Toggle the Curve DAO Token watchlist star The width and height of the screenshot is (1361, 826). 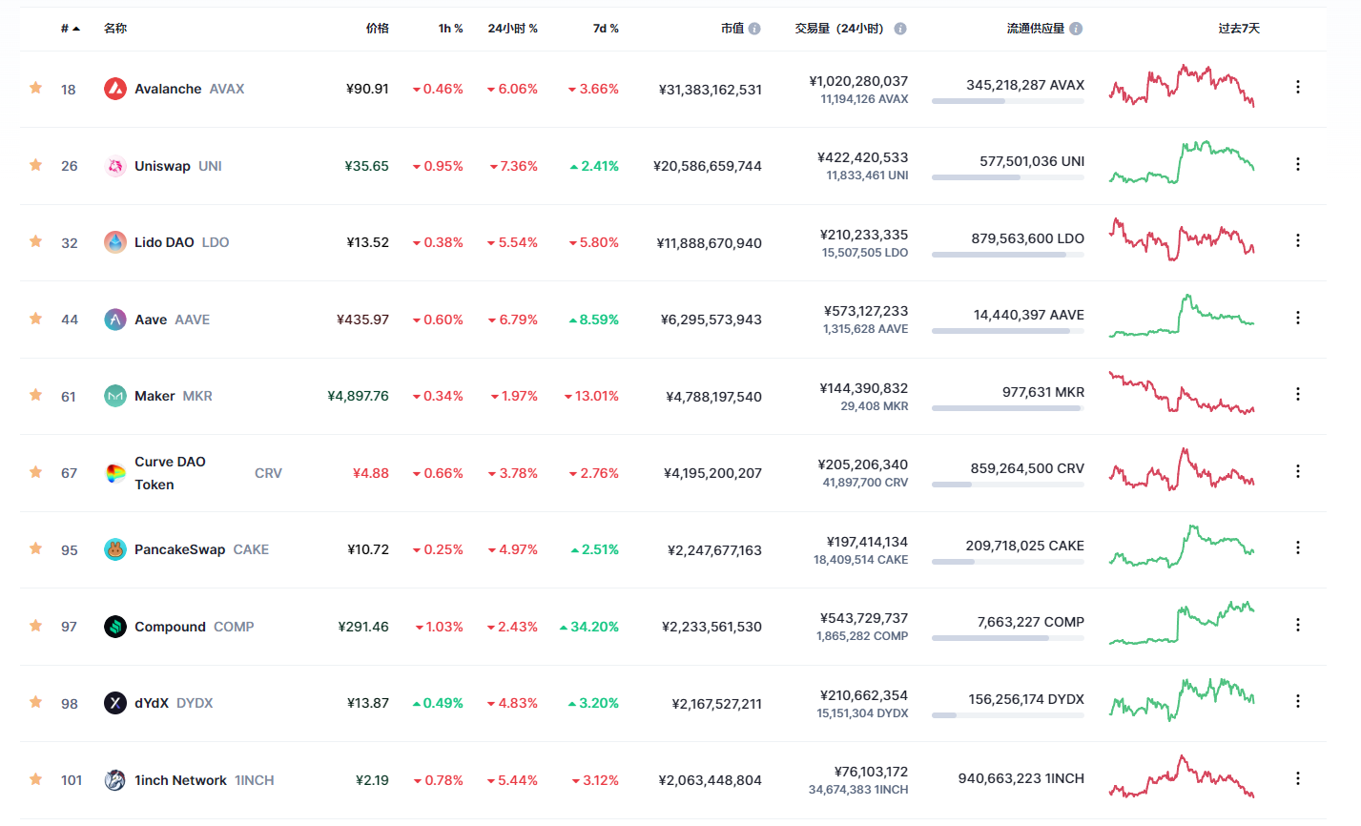point(35,472)
